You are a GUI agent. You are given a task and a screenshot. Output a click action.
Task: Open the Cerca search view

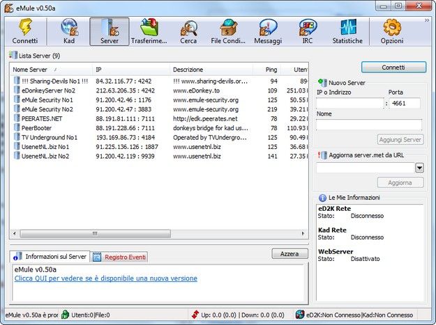[188, 31]
